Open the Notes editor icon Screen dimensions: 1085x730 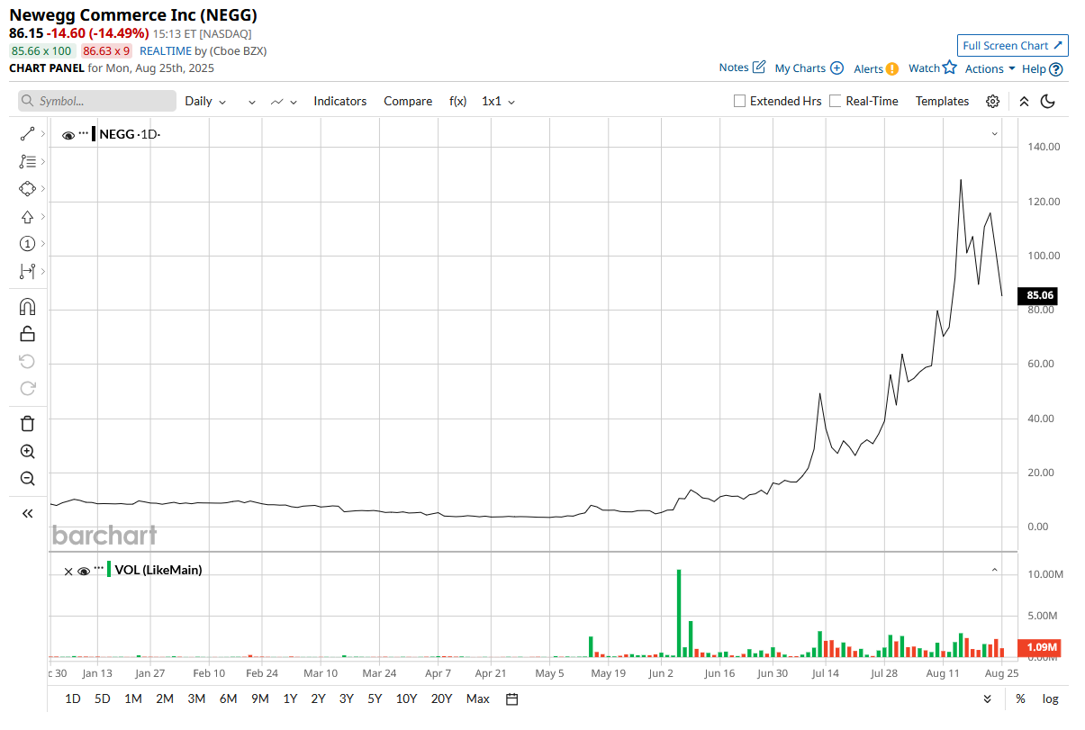[758, 68]
